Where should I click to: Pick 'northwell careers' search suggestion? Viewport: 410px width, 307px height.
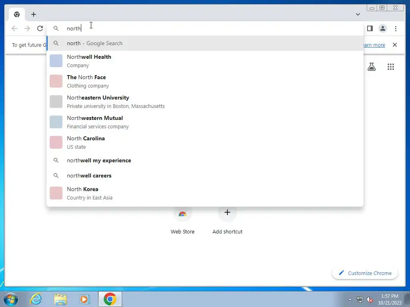click(x=205, y=175)
